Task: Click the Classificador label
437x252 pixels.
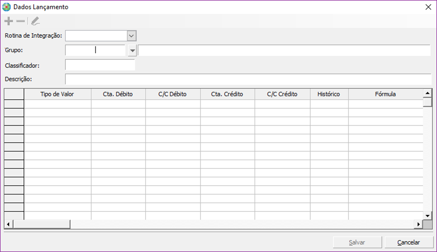Action: 22,65
